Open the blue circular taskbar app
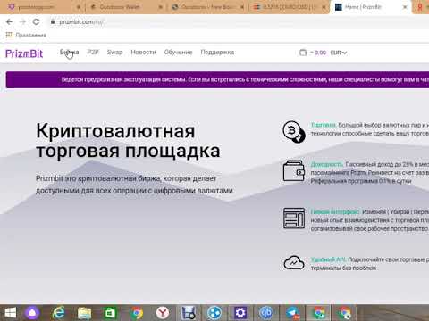Screen dimensions: 429x321 click(x=214, y=313)
